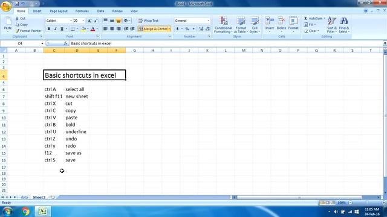The height and width of the screenshot is (217, 387).
Task: Set Middle Align vertical alignment
Action: click(x=112, y=20)
